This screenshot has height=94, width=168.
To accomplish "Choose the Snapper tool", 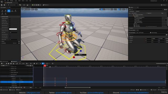I will point(12,11).
